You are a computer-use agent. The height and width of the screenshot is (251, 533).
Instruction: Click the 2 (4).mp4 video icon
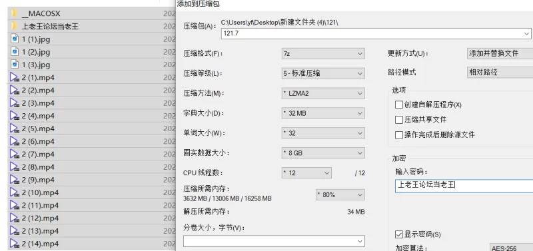pos(14,116)
